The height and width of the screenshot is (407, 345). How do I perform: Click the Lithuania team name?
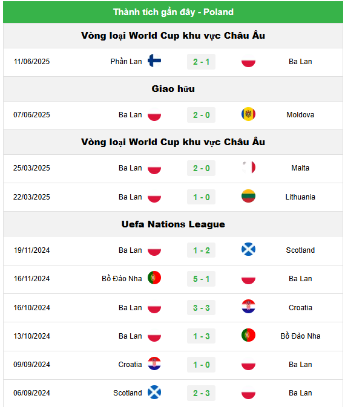(300, 197)
